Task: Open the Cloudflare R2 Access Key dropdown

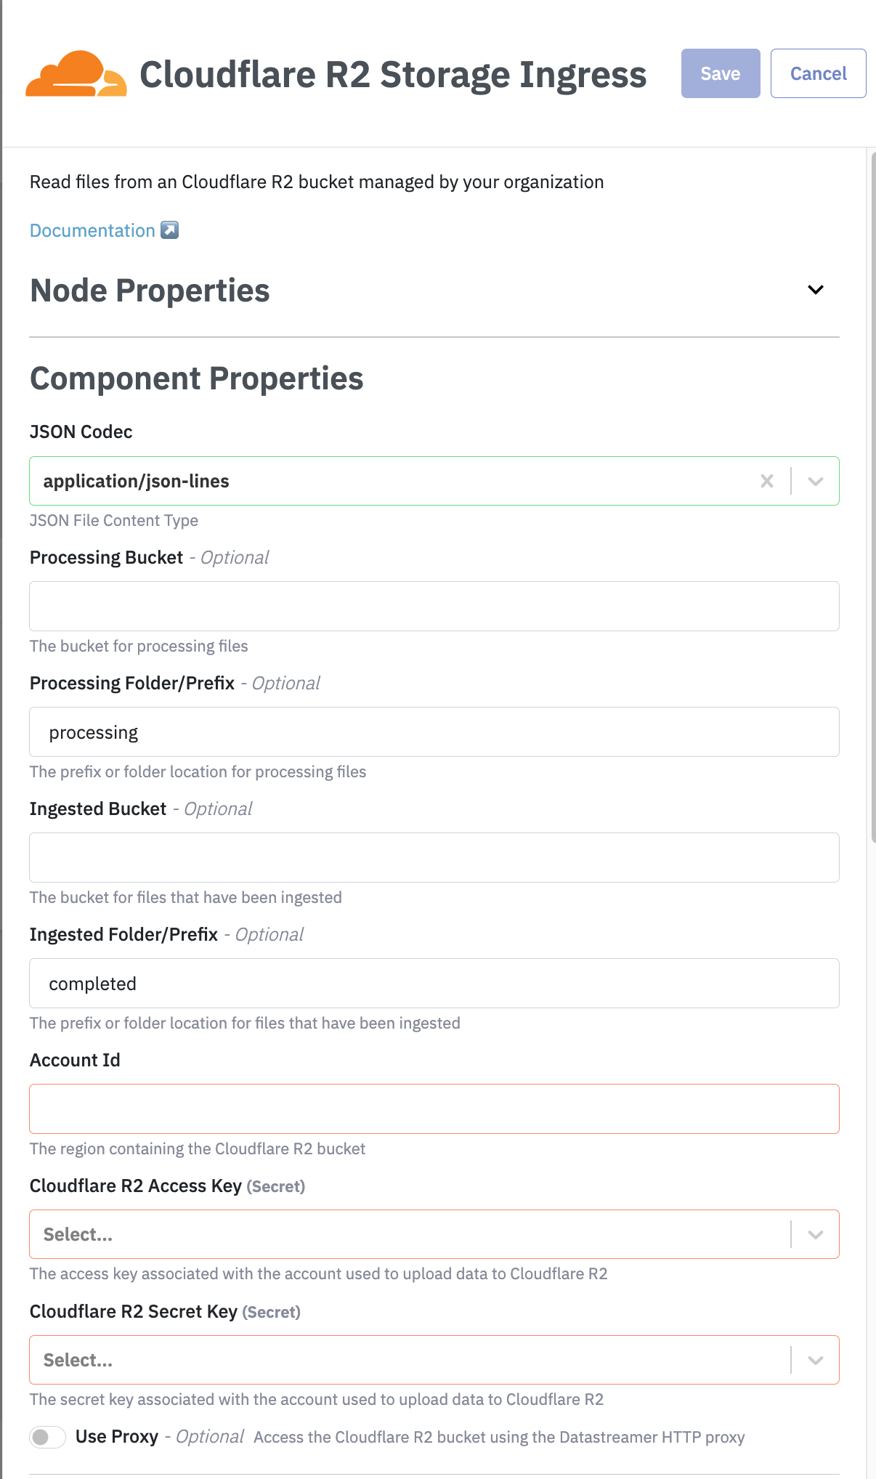Action: point(815,1234)
